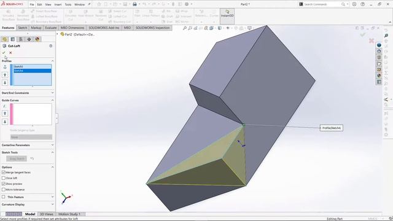The width and height of the screenshot is (393, 221).
Task: Enable the Micro tolerance checkbox
Action: click(4, 190)
